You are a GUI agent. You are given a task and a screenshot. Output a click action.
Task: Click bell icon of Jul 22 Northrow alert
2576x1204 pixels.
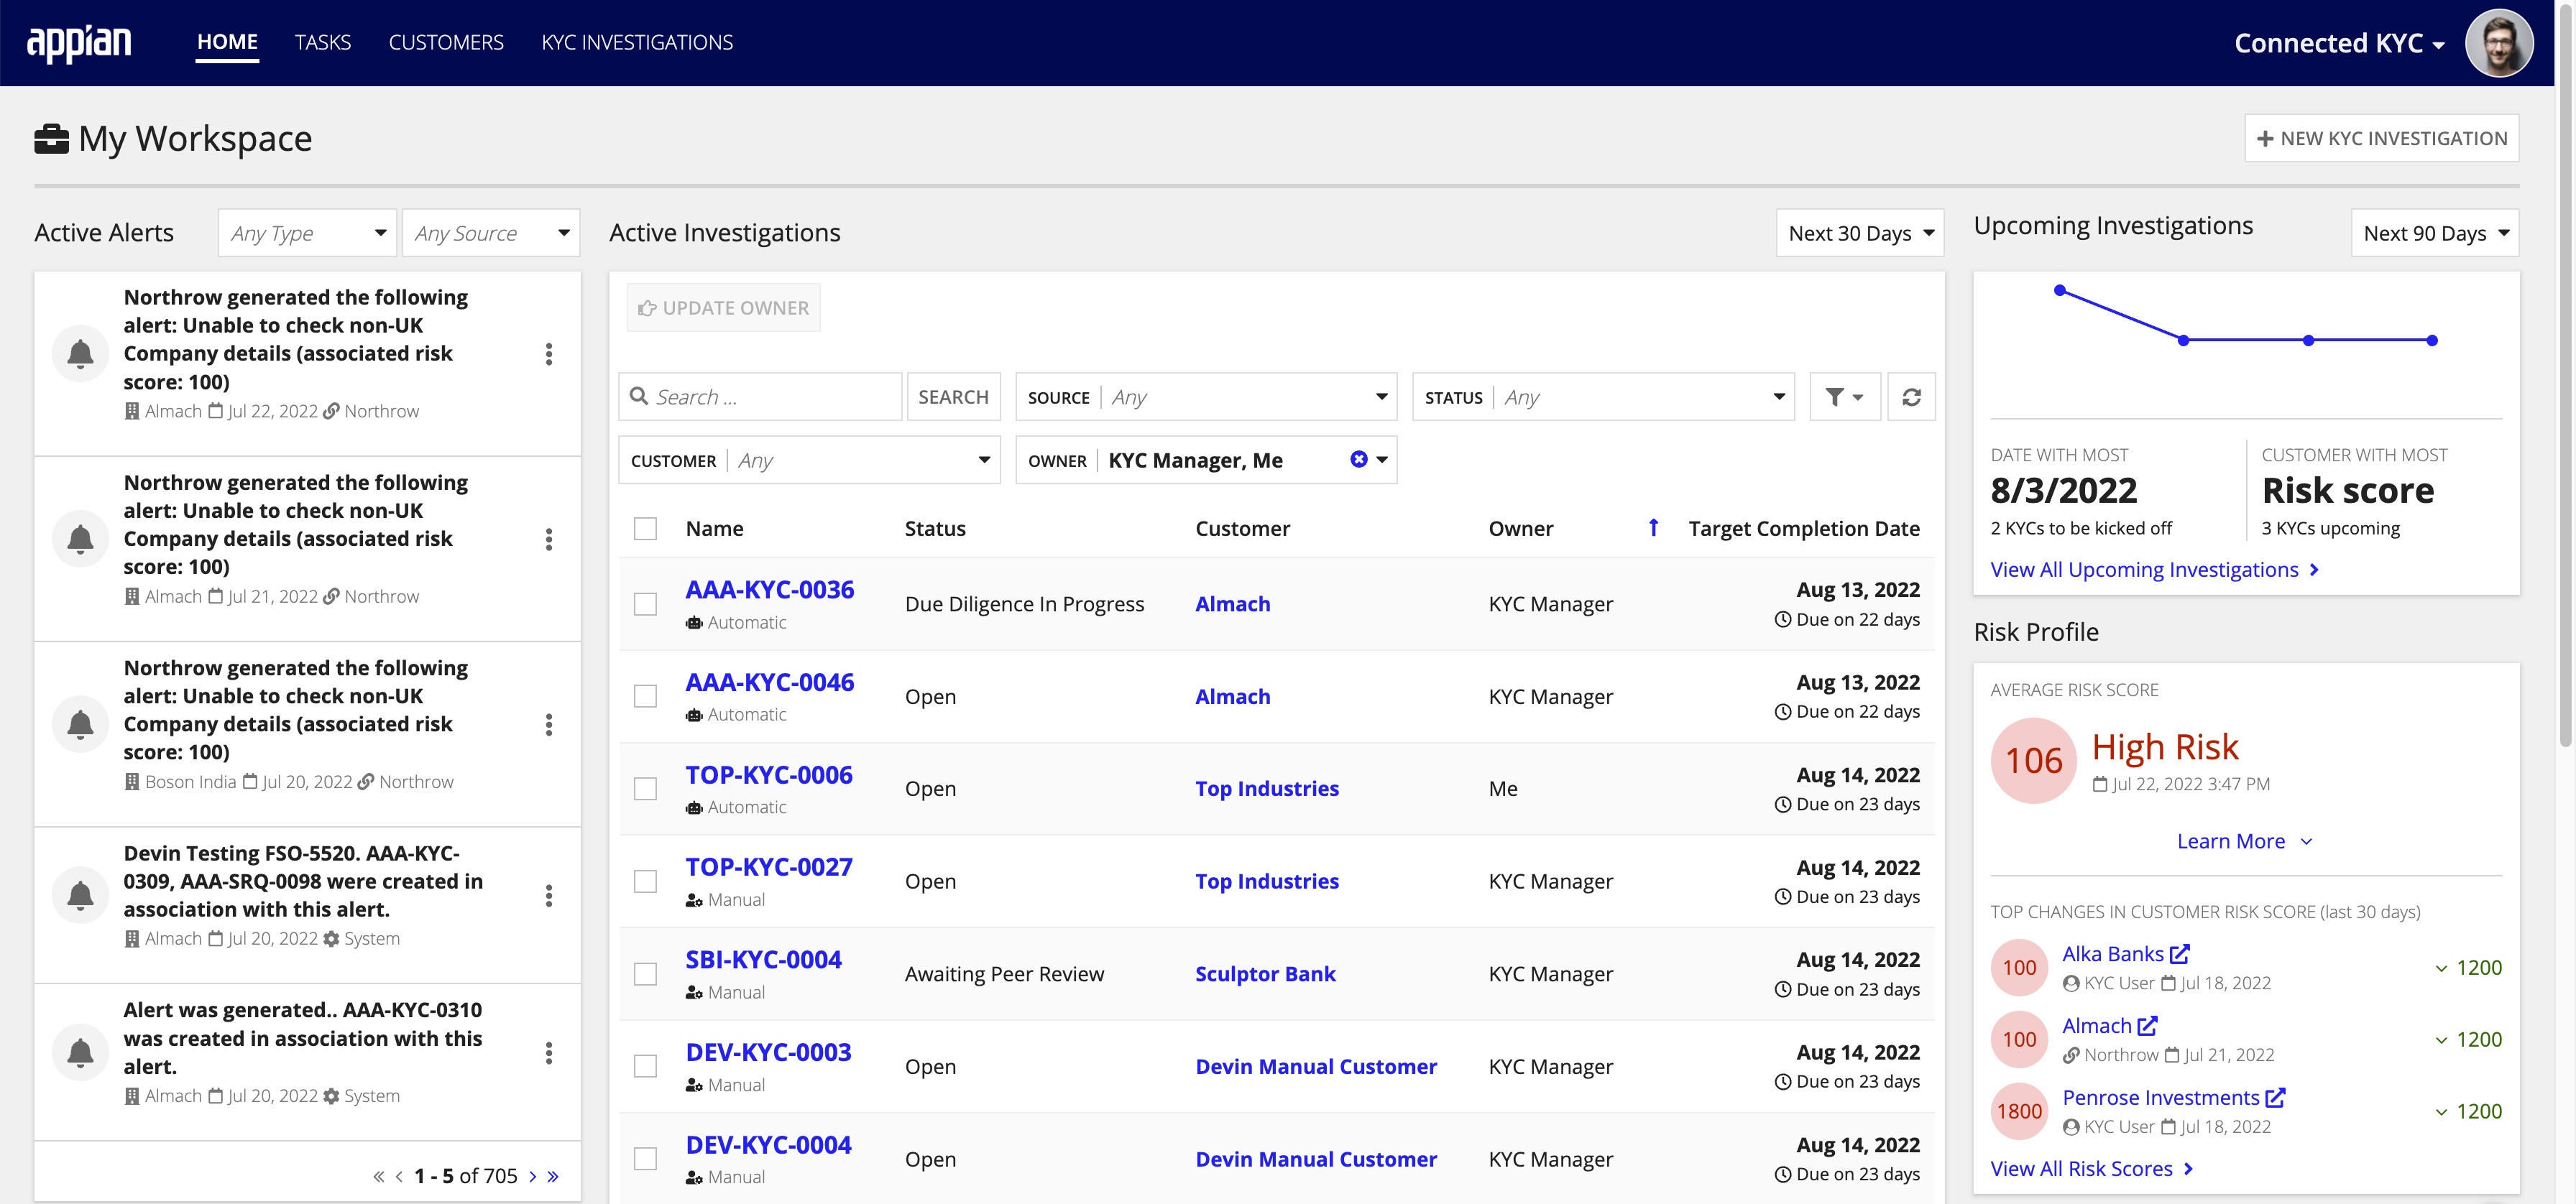pyautogui.click(x=80, y=353)
